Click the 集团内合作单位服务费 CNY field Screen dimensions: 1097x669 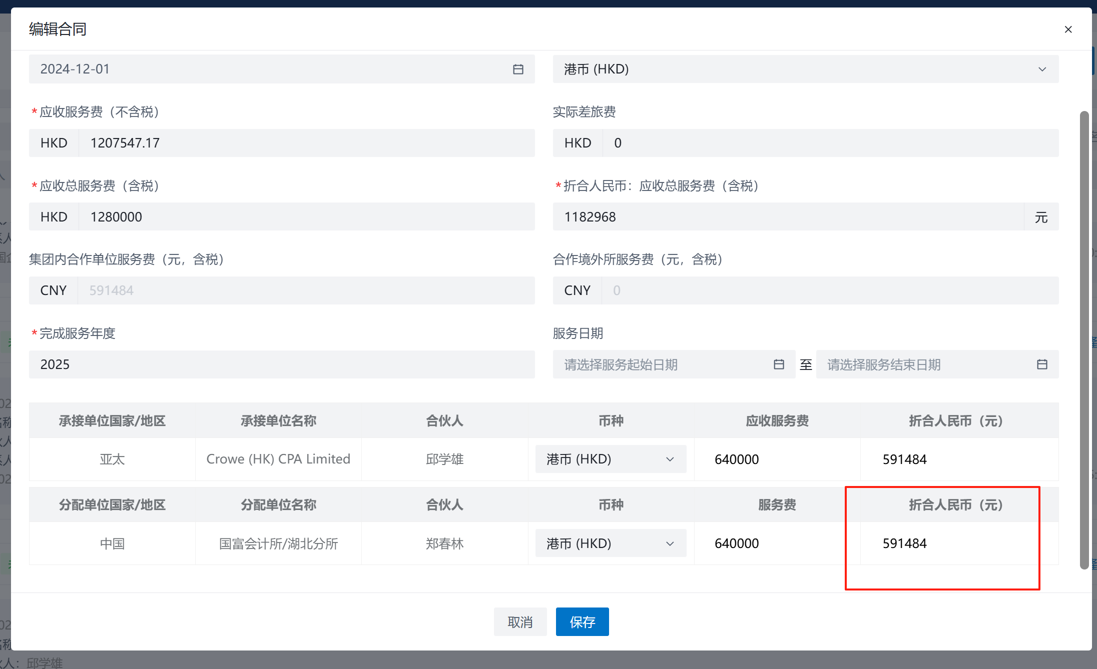tap(305, 290)
